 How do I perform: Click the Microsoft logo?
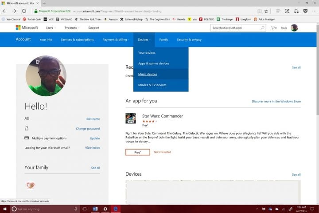tap(27, 28)
